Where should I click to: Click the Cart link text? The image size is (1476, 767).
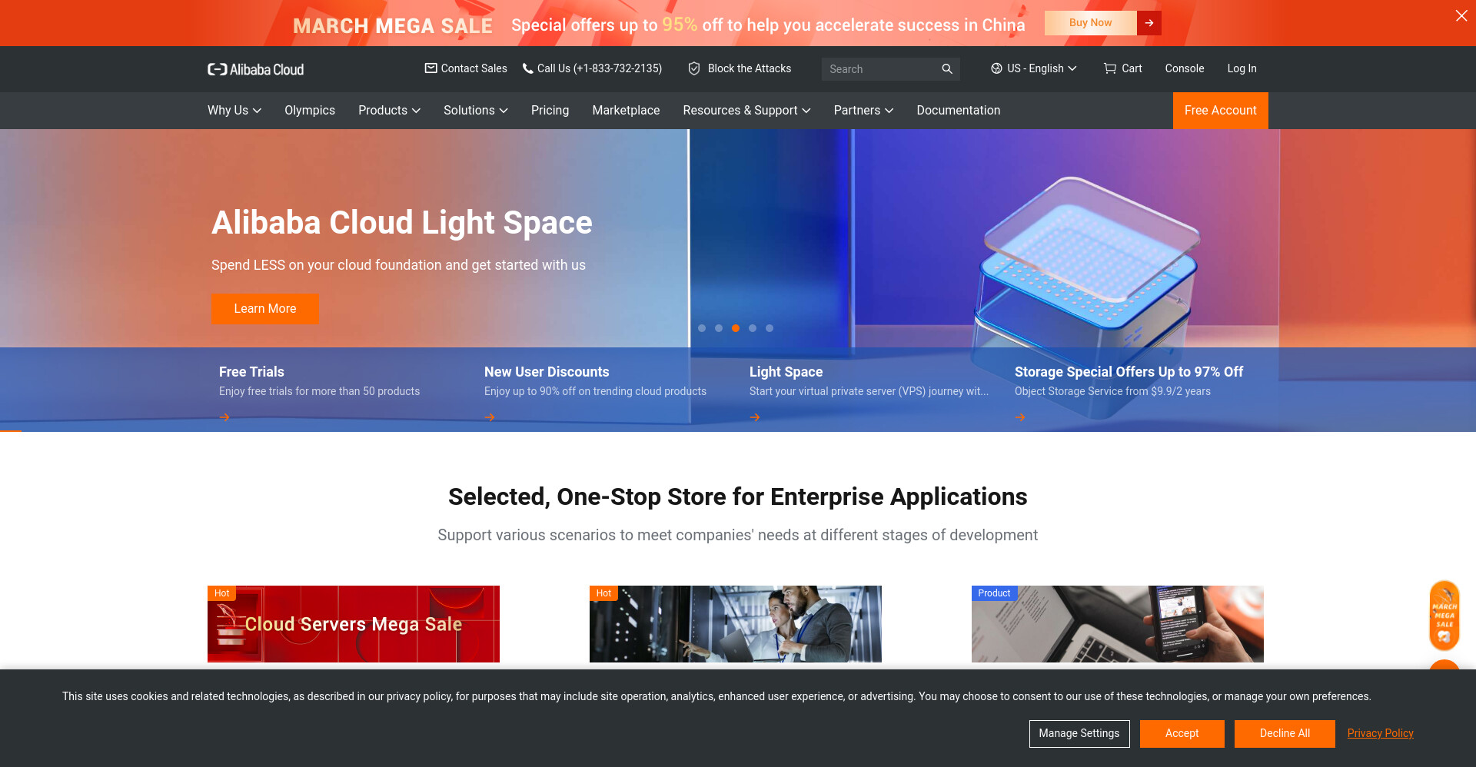1132,68
